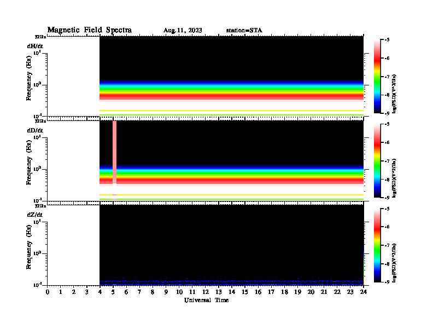Click the color bar beside the dD/dt panel
The width and height of the screenshot is (433, 335).
click(377, 160)
